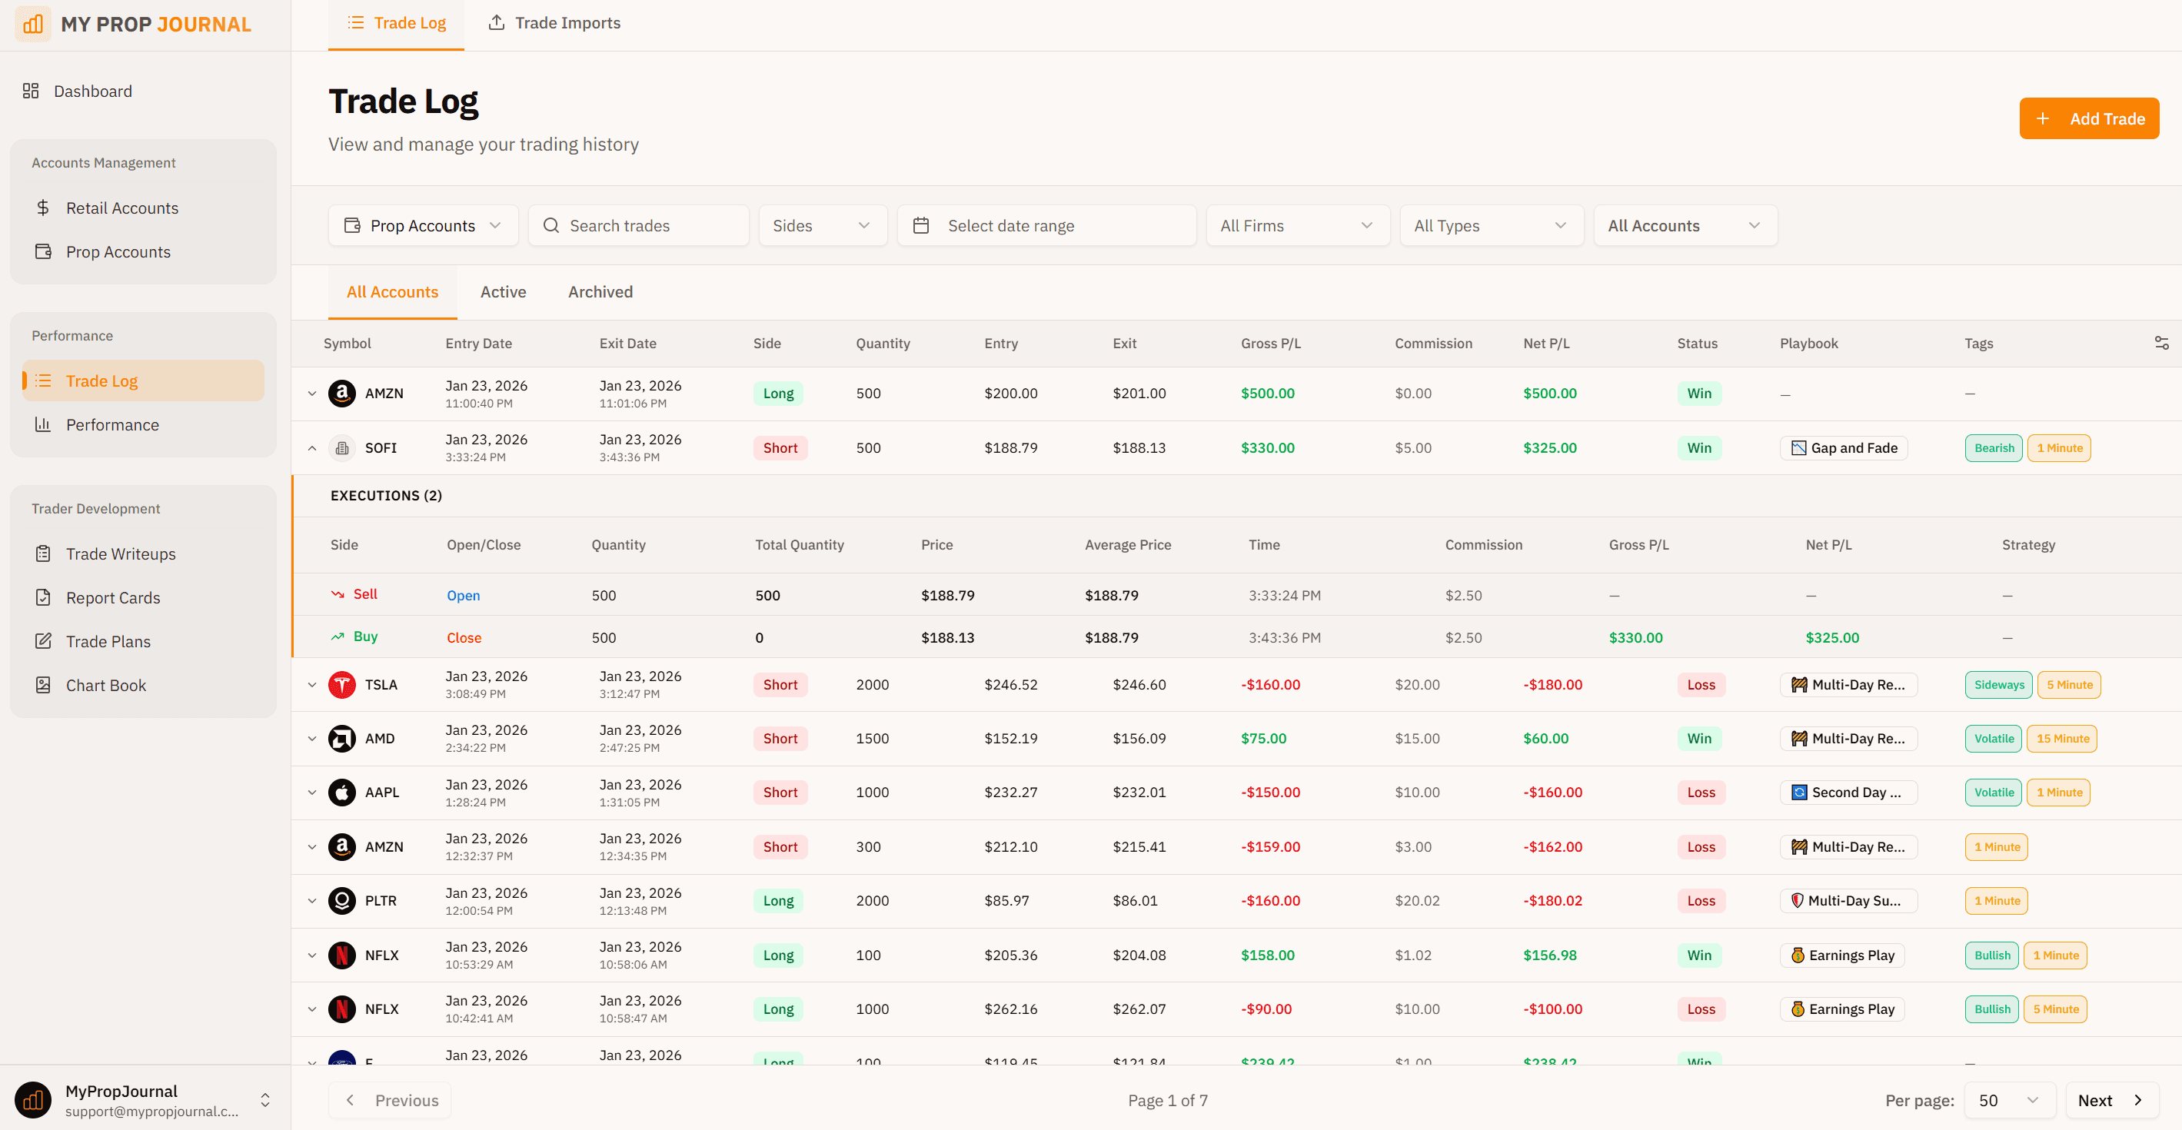Expand the AMD trade row
Screen dimensions: 2182x1130
point(311,739)
